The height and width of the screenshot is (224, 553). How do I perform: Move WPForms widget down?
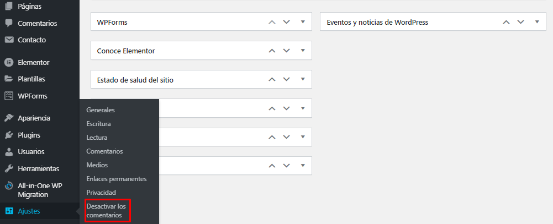[286, 22]
